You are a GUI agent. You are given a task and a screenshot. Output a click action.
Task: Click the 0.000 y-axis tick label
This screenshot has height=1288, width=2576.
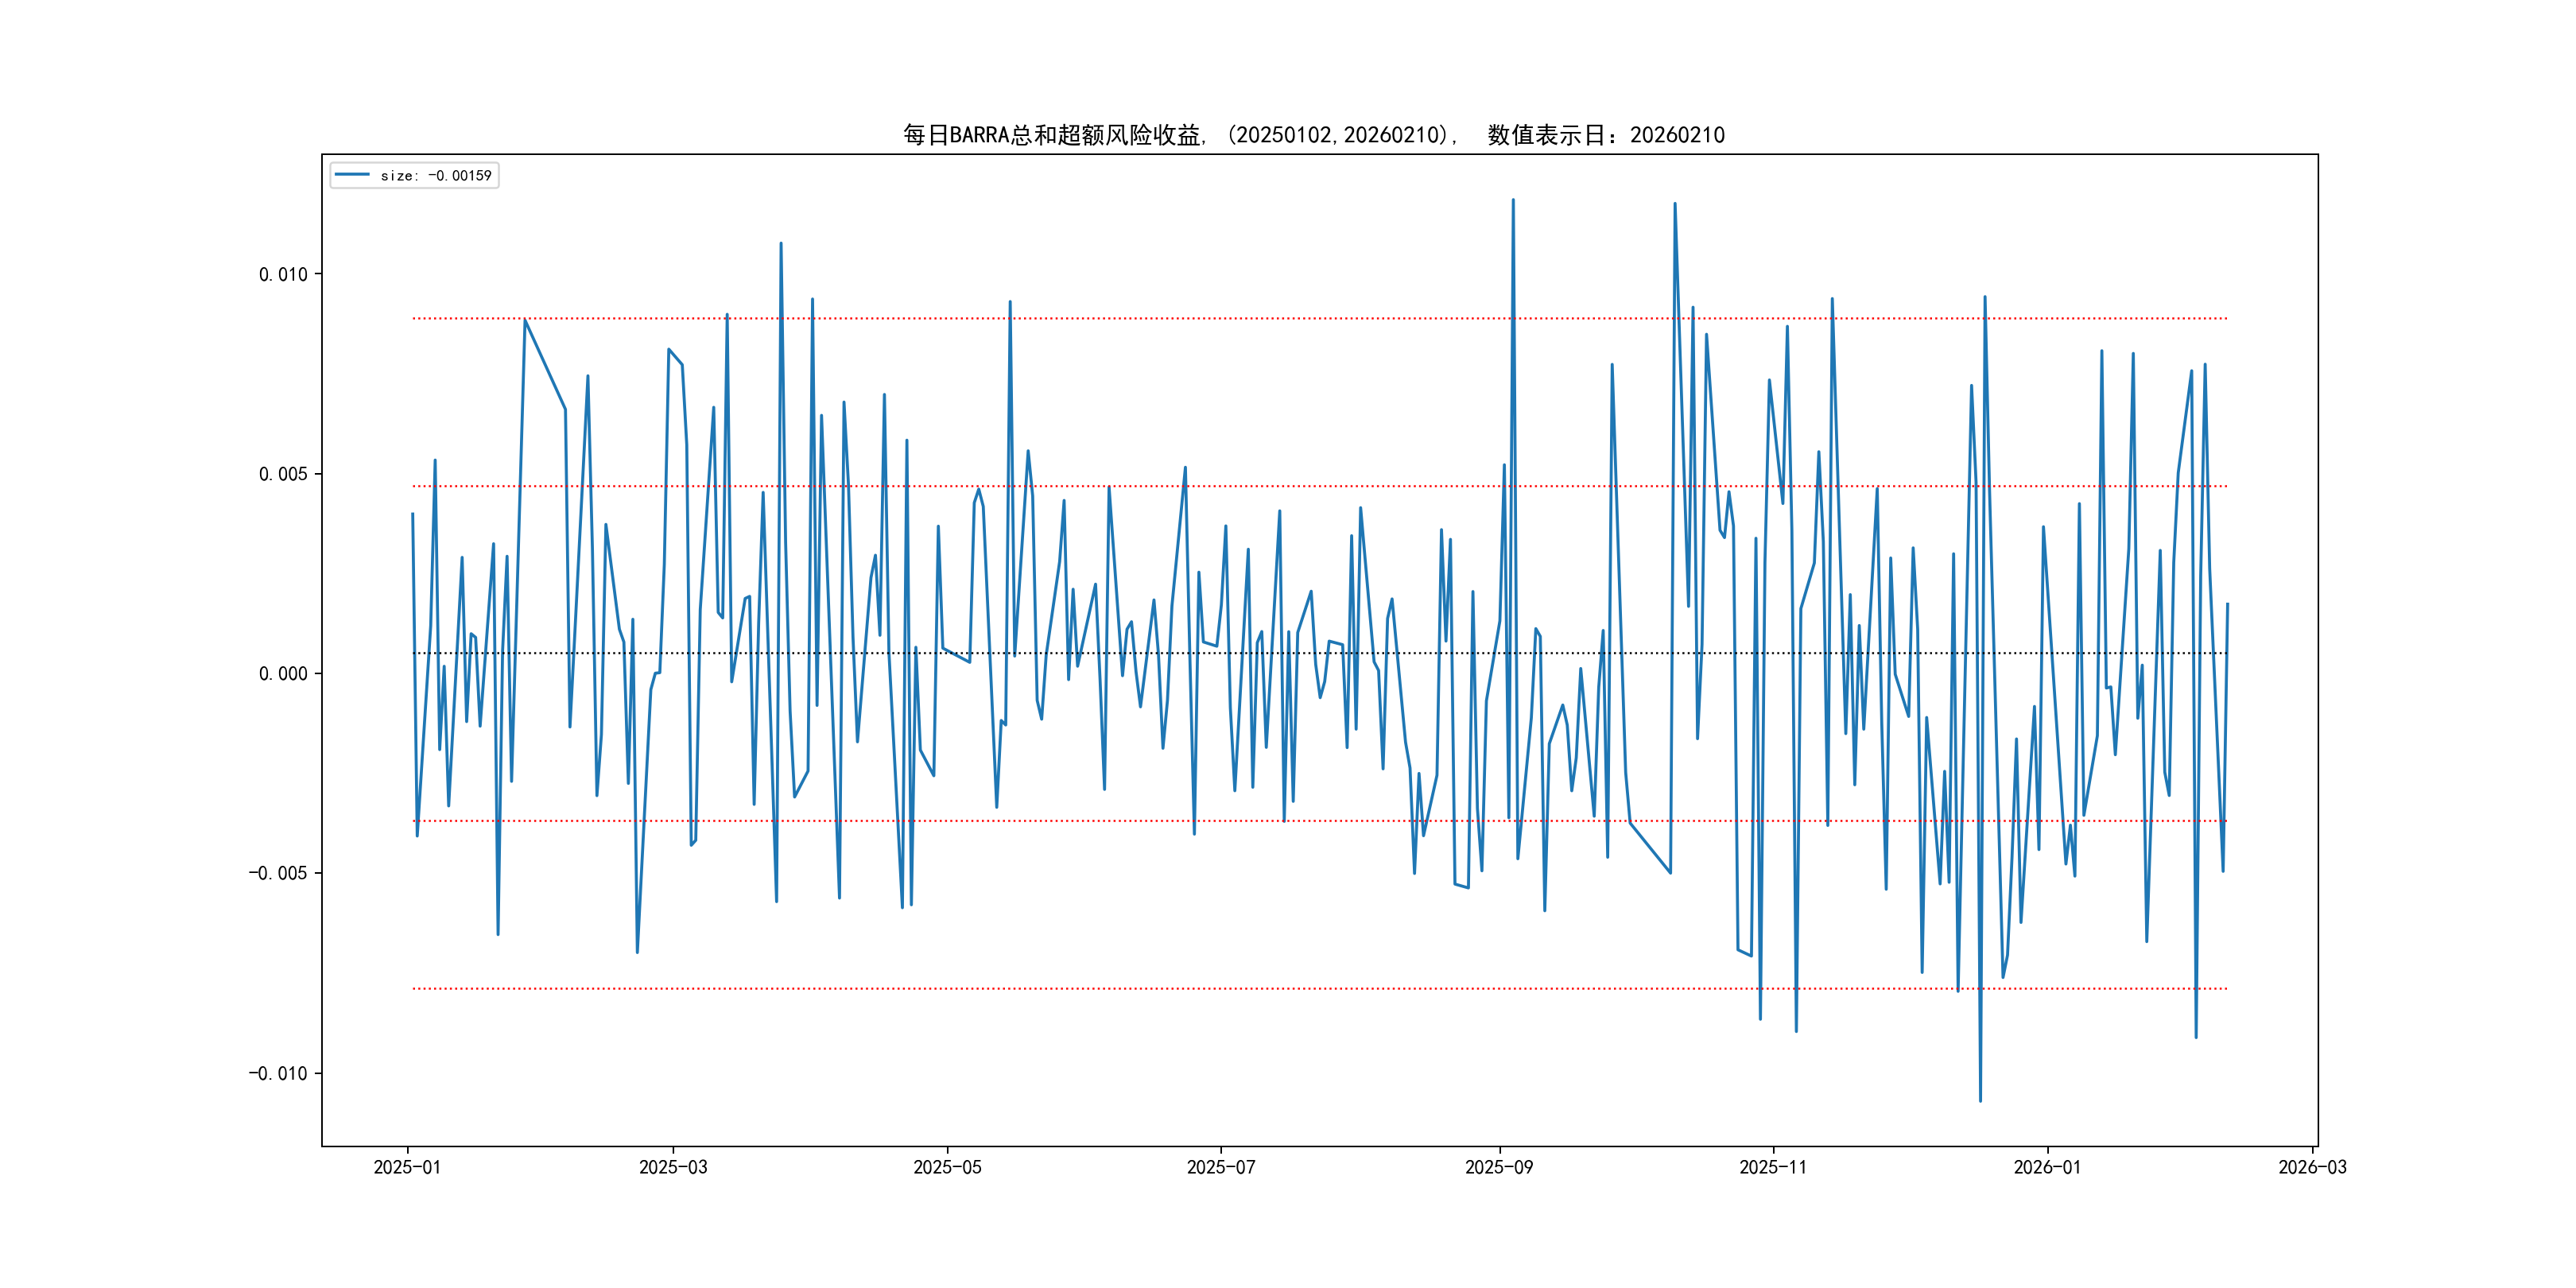tap(283, 674)
